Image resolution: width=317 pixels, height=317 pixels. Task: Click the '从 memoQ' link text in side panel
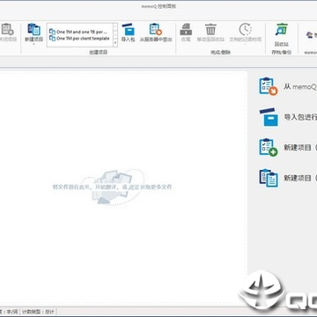pos(300,87)
